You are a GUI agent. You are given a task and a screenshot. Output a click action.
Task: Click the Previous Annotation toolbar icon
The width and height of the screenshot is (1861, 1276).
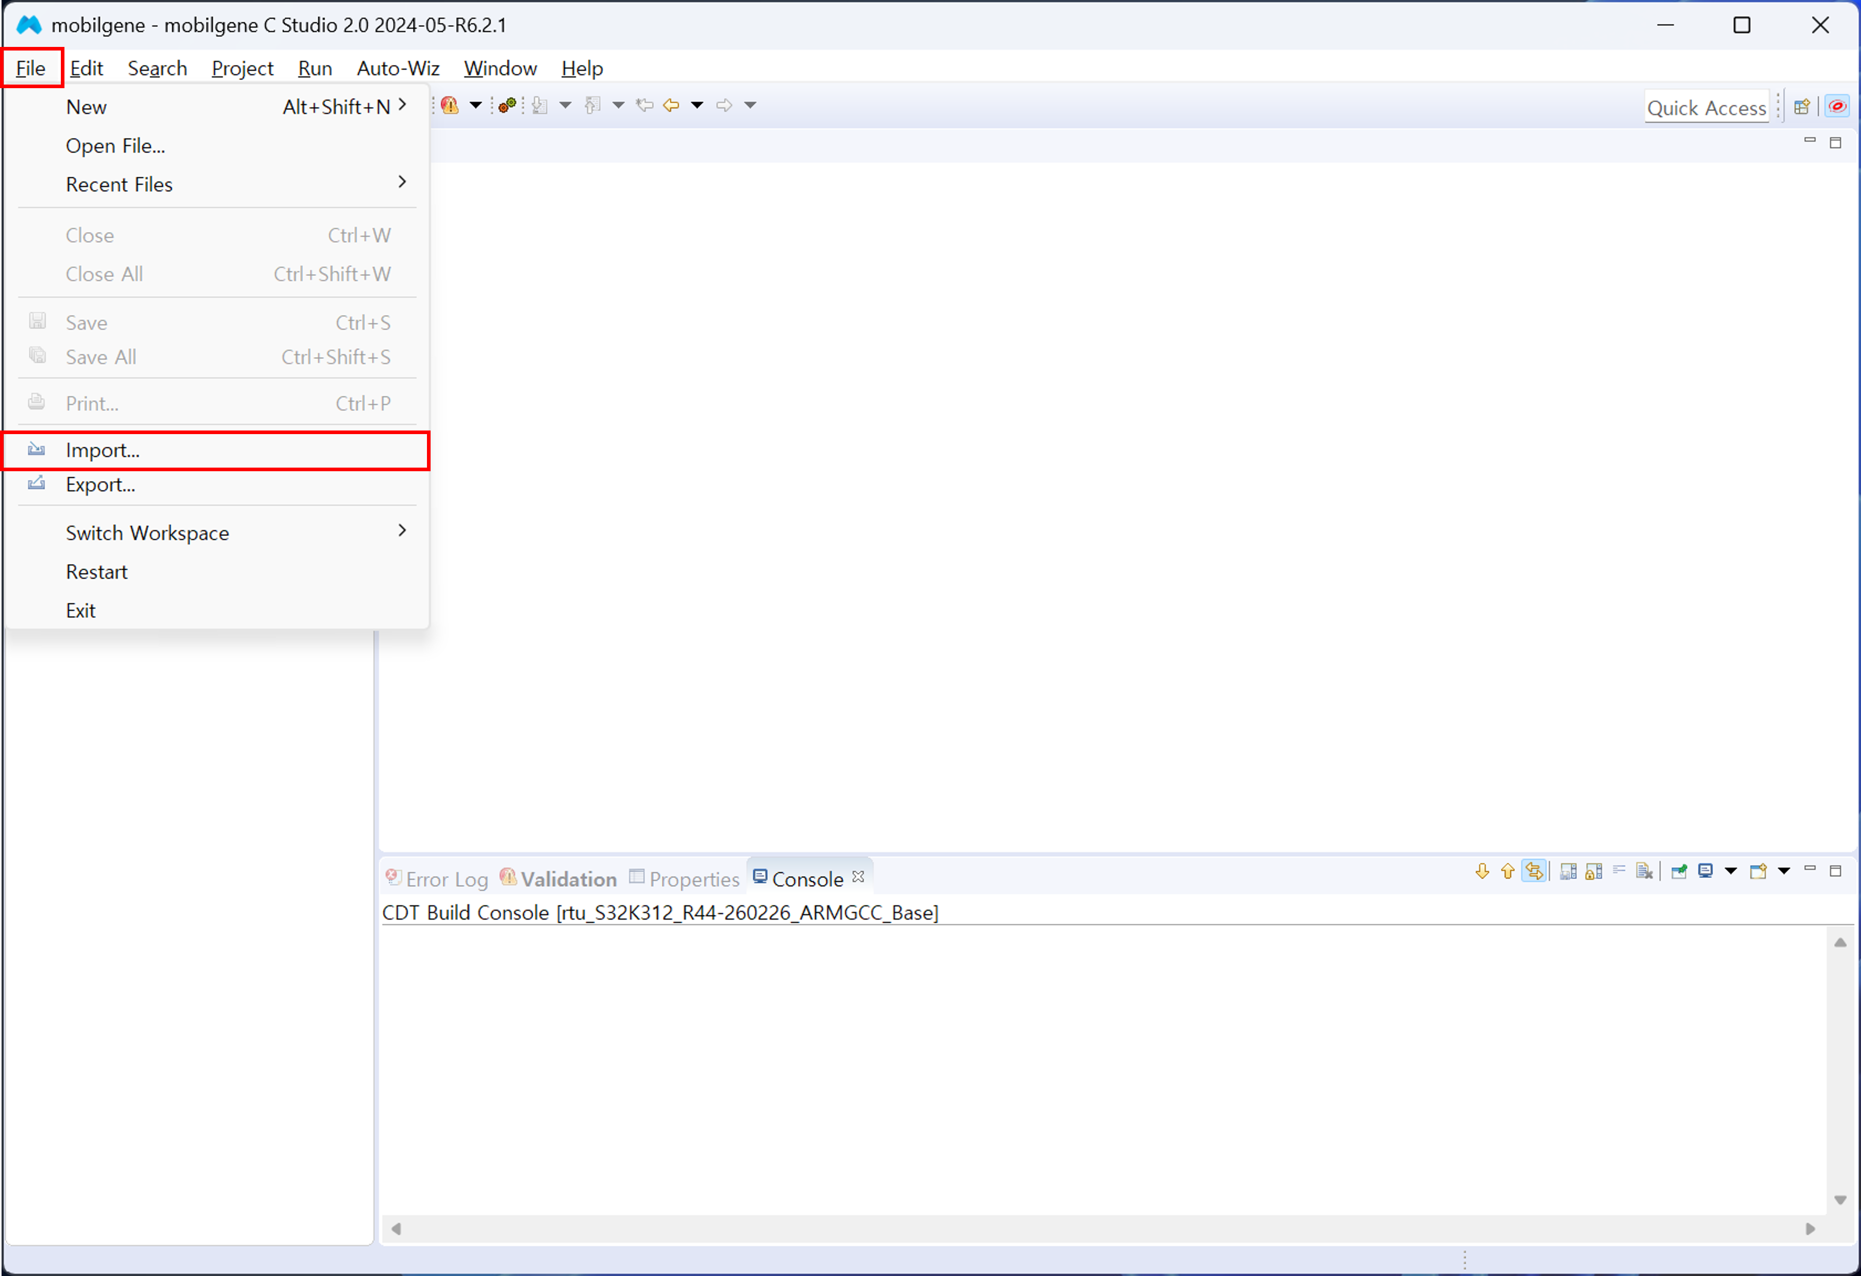(x=594, y=105)
